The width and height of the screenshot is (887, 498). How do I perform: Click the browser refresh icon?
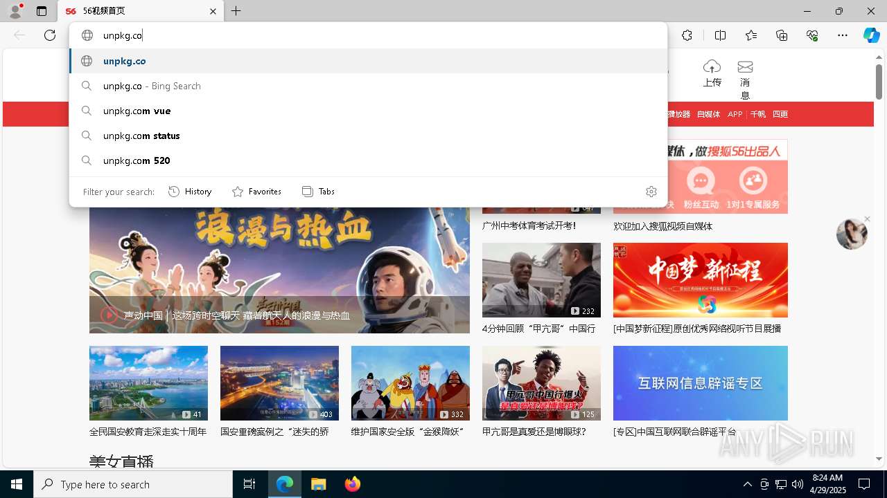pos(50,35)
